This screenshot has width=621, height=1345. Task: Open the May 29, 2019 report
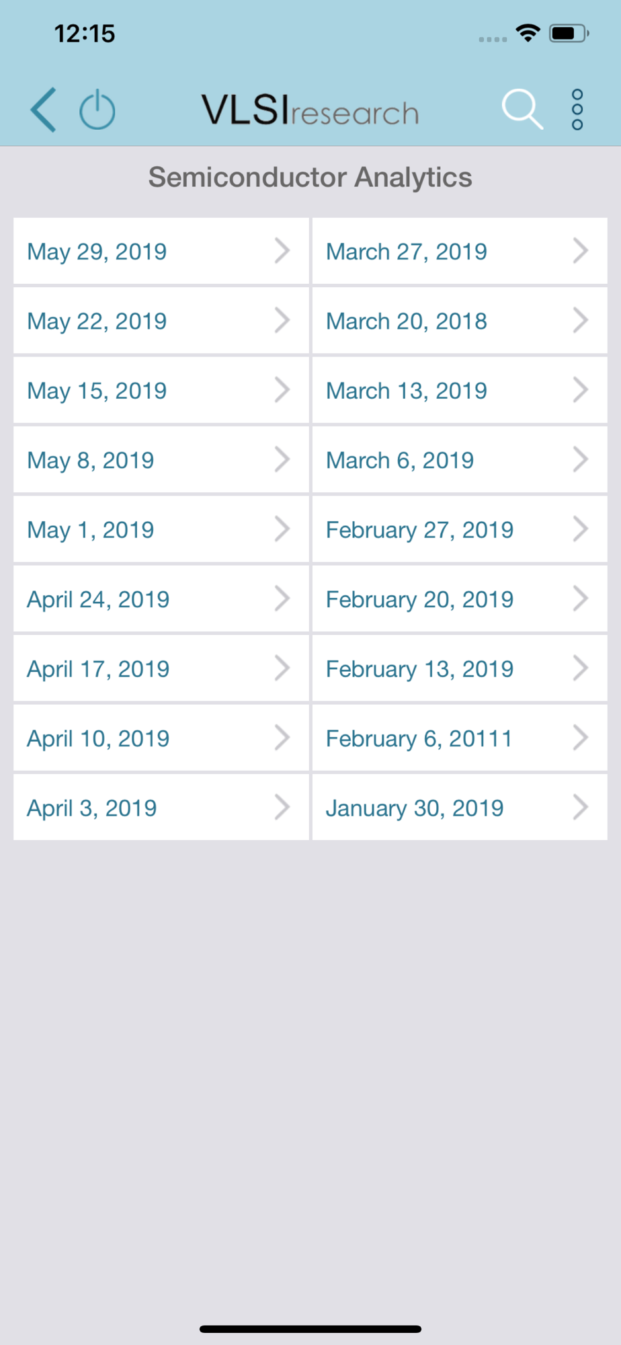[161, 251]
